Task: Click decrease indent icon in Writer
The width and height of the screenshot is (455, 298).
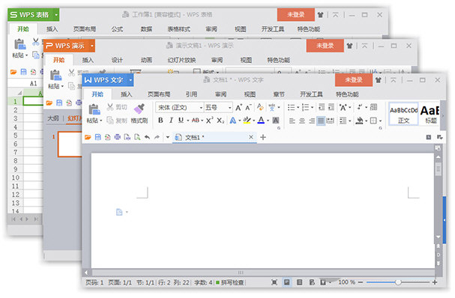Action: [322, 107]
